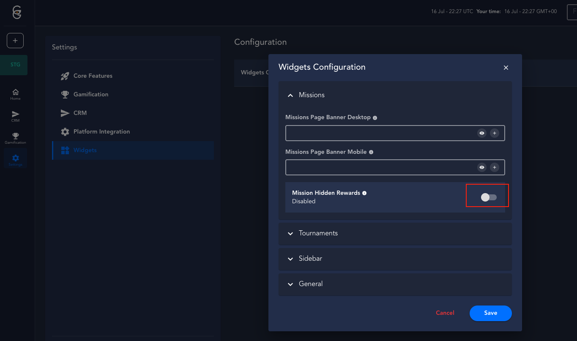The image size is (577, 341).
Task: Click the Cancel link in the dialog
Action: (445, 313)
